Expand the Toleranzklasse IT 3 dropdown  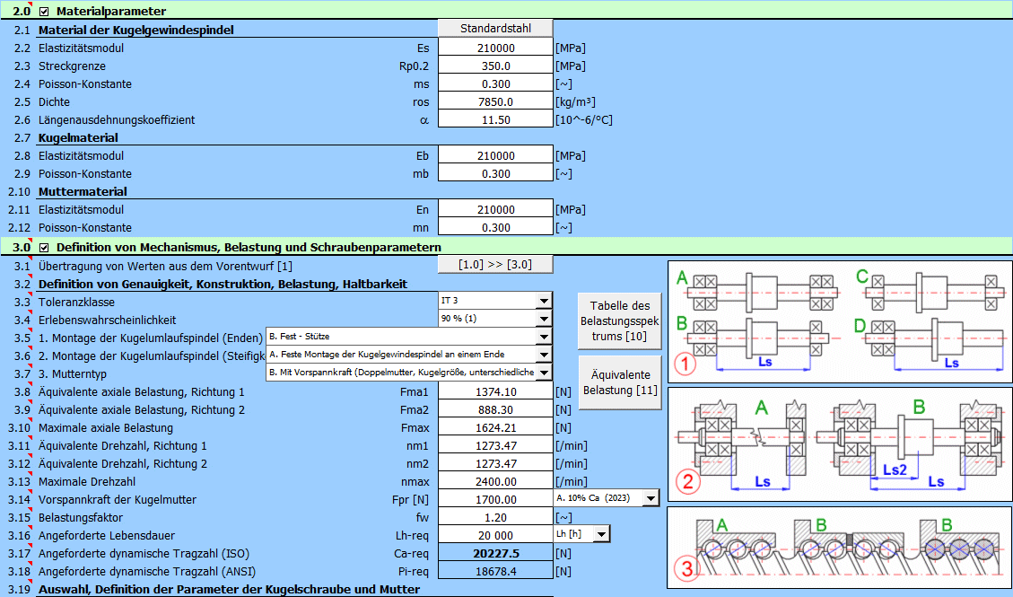(x=543, y=301)
